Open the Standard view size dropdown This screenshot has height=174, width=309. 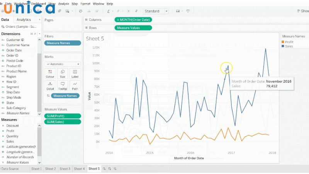(x=156, y=11)
